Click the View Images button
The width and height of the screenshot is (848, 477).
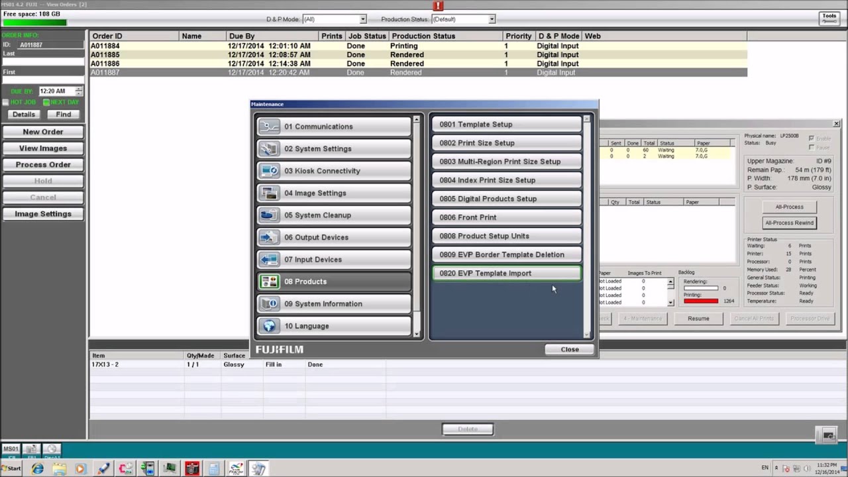[x=43, y=148]
